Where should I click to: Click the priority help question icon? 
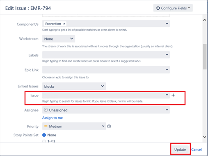109,127
